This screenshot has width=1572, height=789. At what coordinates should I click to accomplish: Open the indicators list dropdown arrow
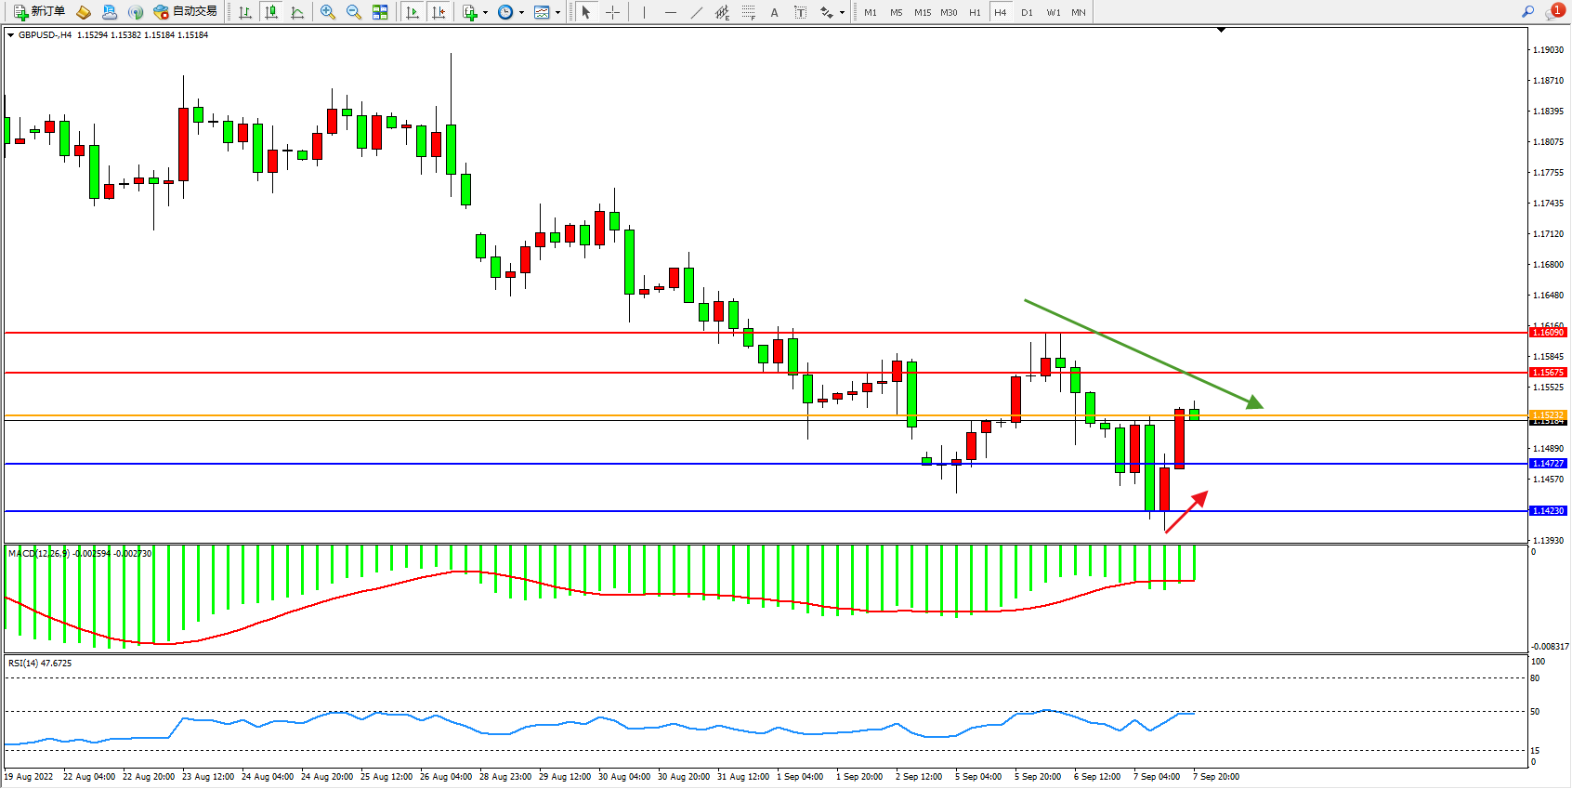click(x=485, y=13)
